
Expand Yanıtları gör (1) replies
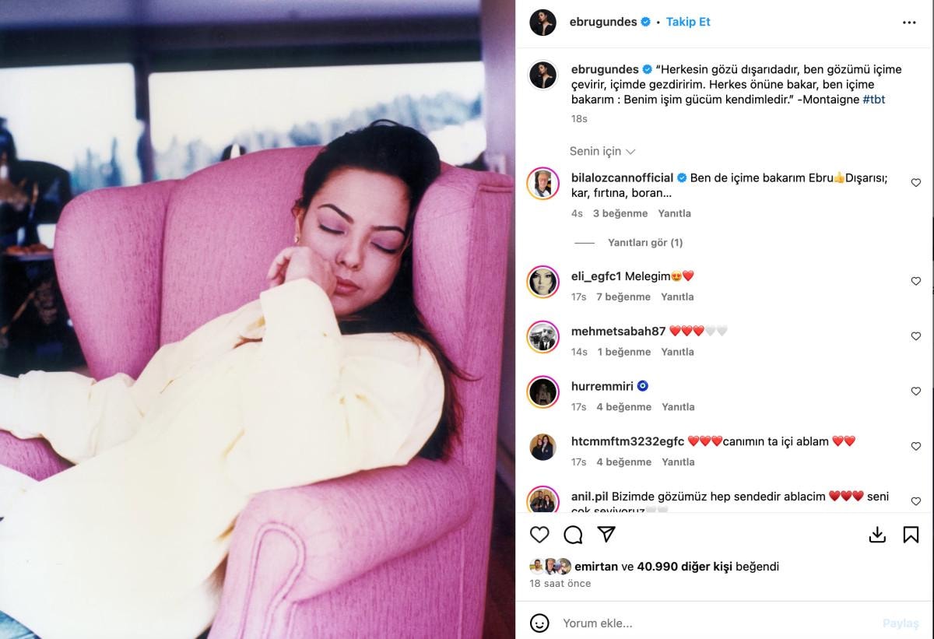coord(645,243)
